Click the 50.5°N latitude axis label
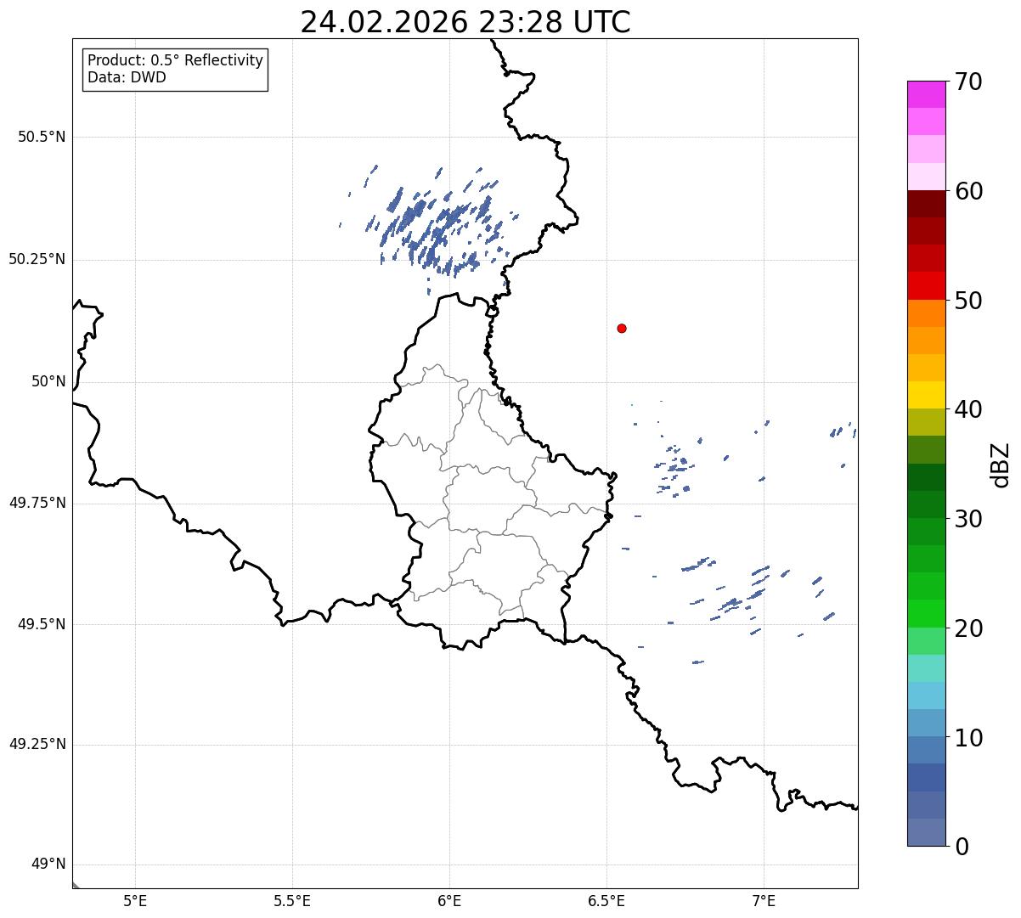Screen dimensions: 1021x918 pos(42,137)
